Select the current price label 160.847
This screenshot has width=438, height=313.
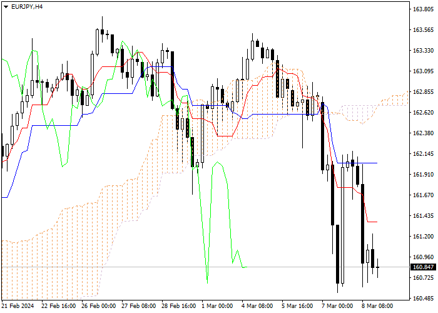tap(423, 267)
